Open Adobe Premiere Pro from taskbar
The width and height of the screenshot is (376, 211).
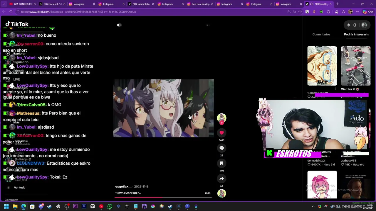[75, 206]
